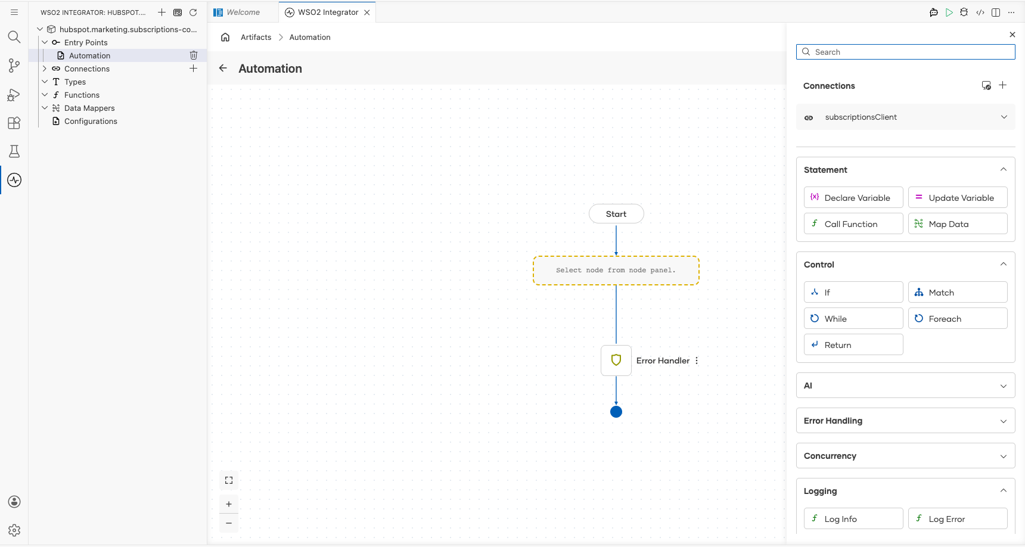Add a Declare Variable node
The height and width of the screenshot is (547, 1025).
pos(853,197)
